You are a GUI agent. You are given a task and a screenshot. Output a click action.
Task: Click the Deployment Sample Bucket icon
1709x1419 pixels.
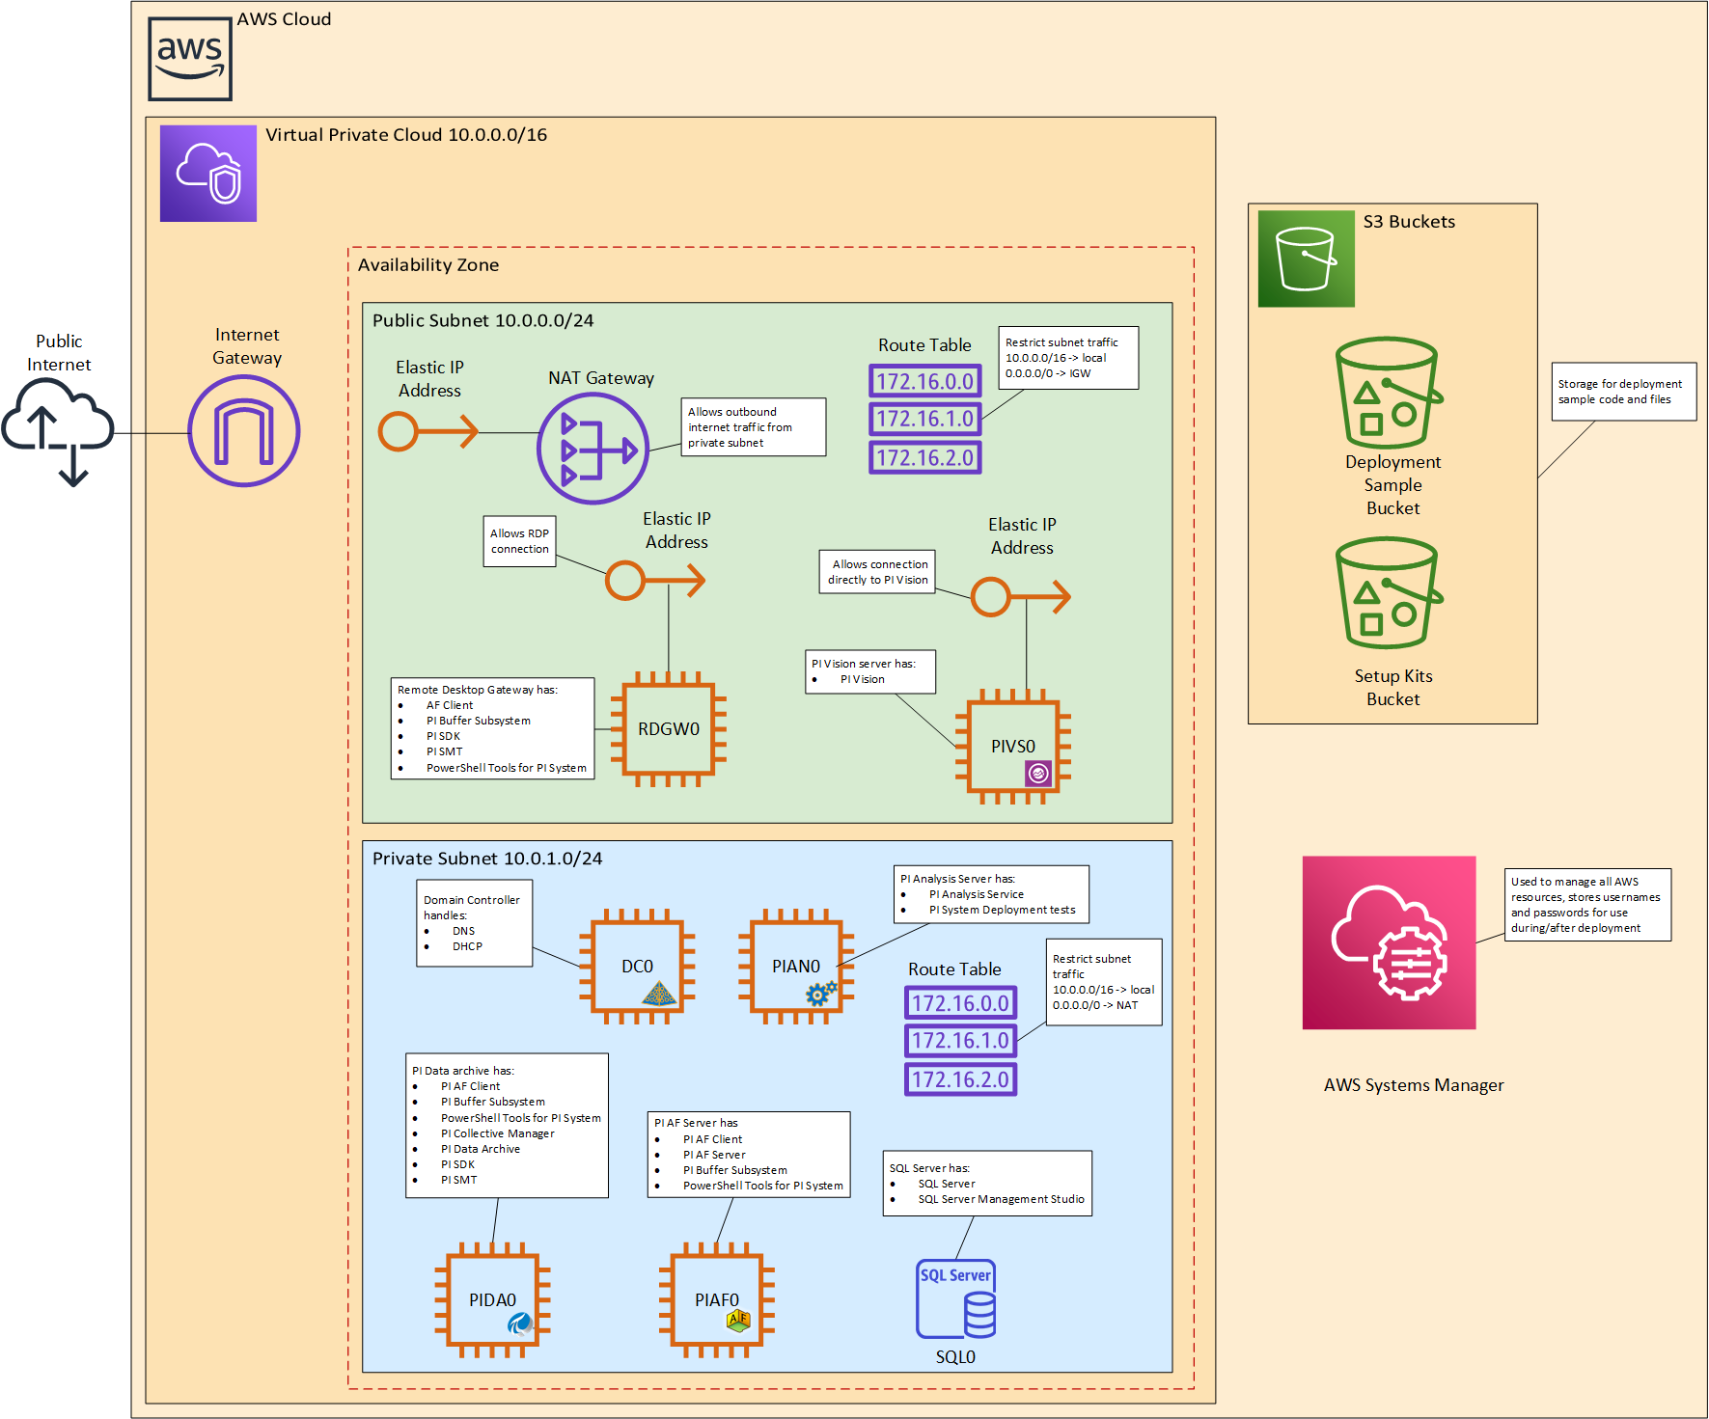click(1390, 393)
